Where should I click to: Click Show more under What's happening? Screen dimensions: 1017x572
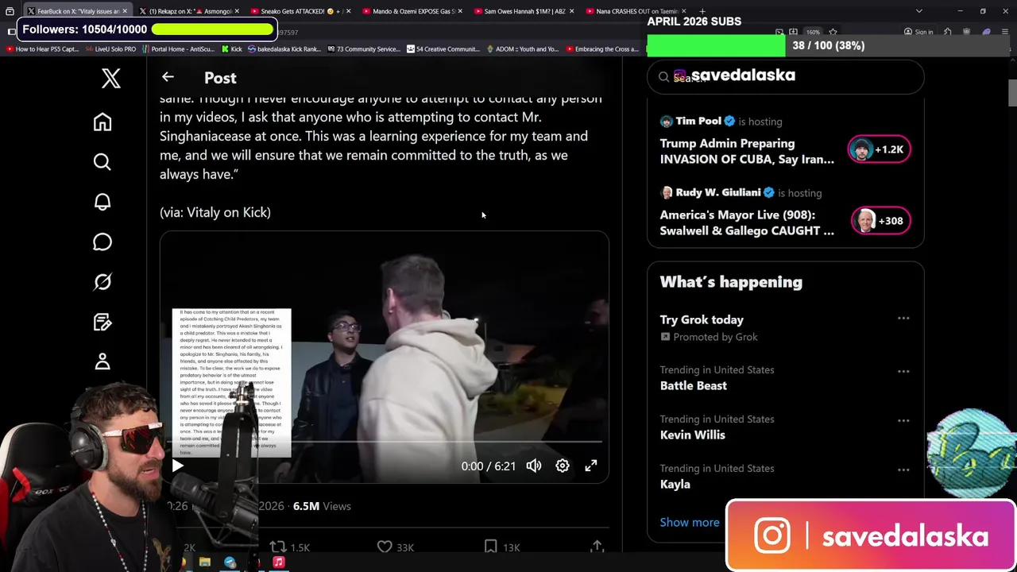(690, 522)
